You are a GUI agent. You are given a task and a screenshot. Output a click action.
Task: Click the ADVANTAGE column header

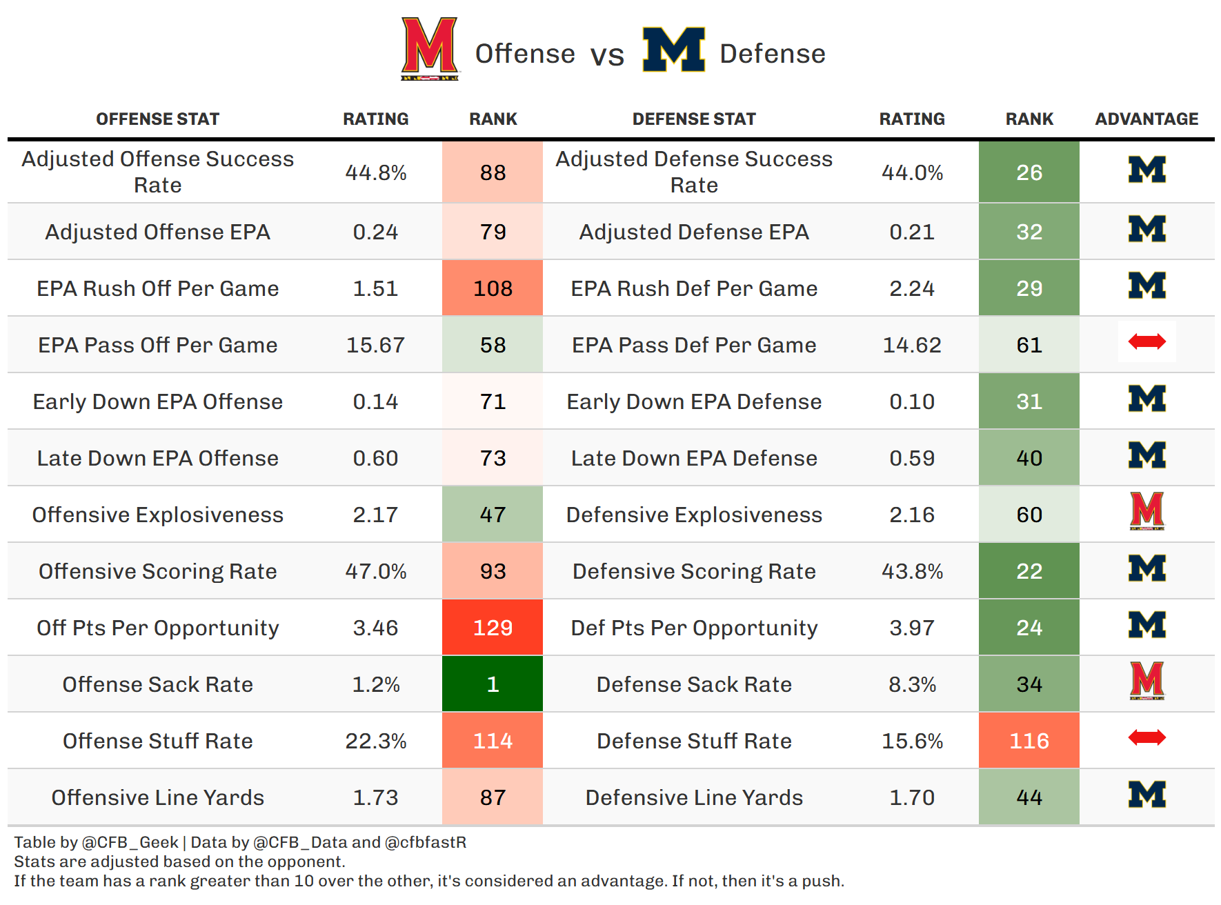click(x=1146, y=119)
